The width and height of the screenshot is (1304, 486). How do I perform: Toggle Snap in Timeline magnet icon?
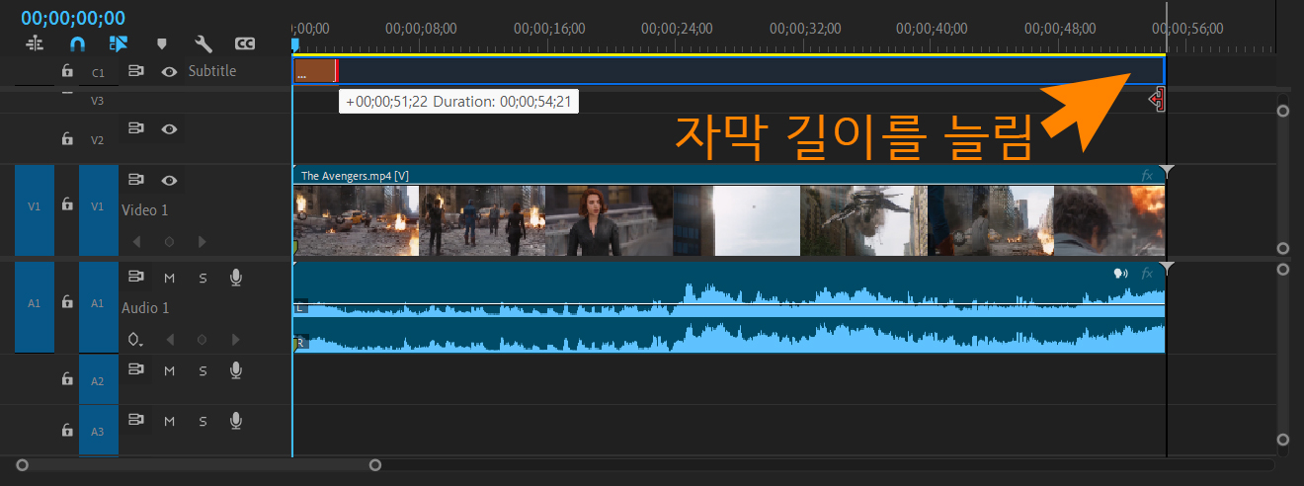click(77, 43)
